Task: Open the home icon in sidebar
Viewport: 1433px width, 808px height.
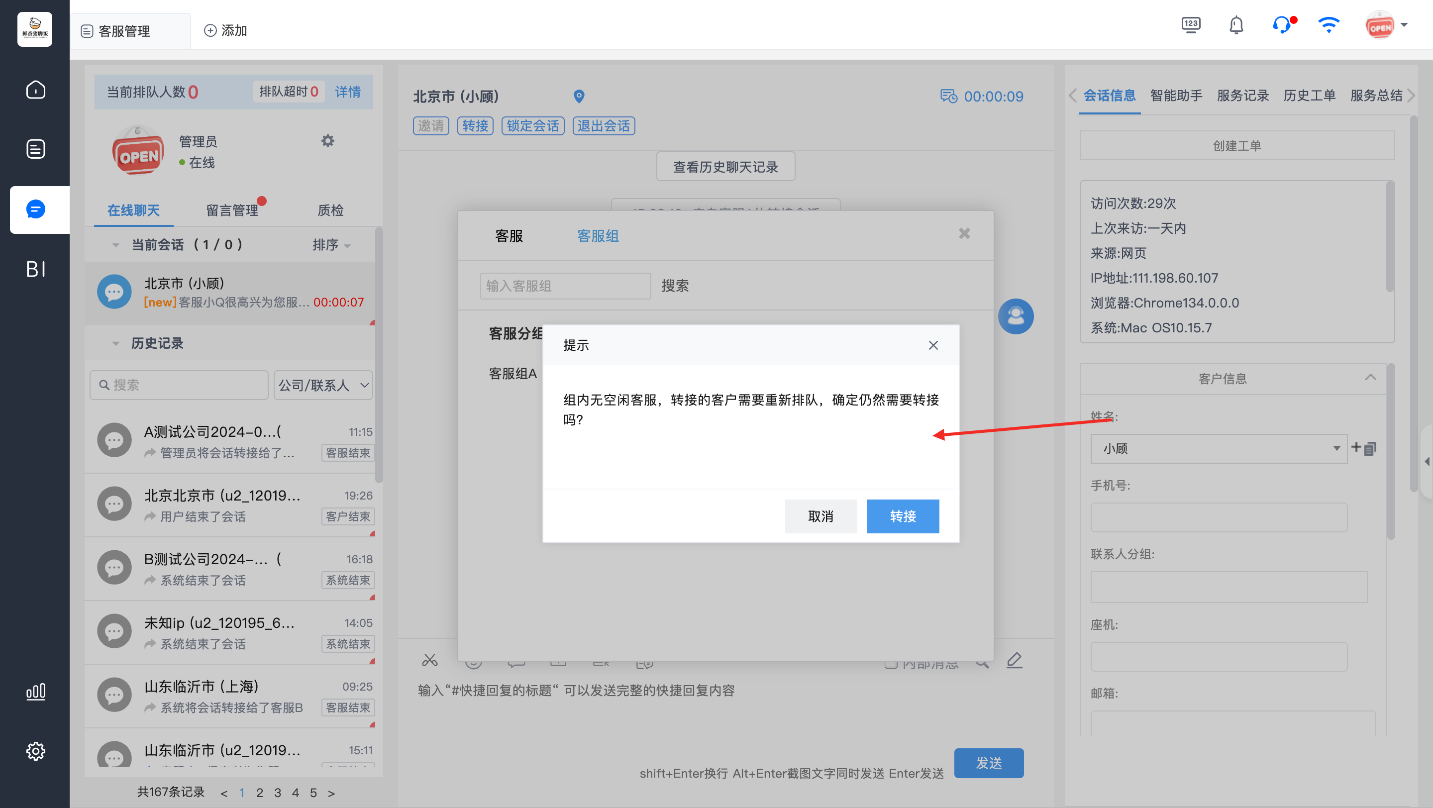Action: [36, 90]
